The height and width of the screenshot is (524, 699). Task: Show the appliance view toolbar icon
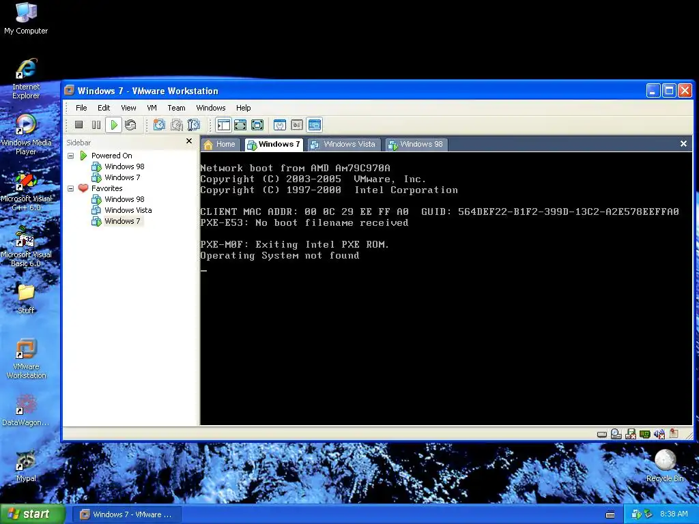(297, 126)
